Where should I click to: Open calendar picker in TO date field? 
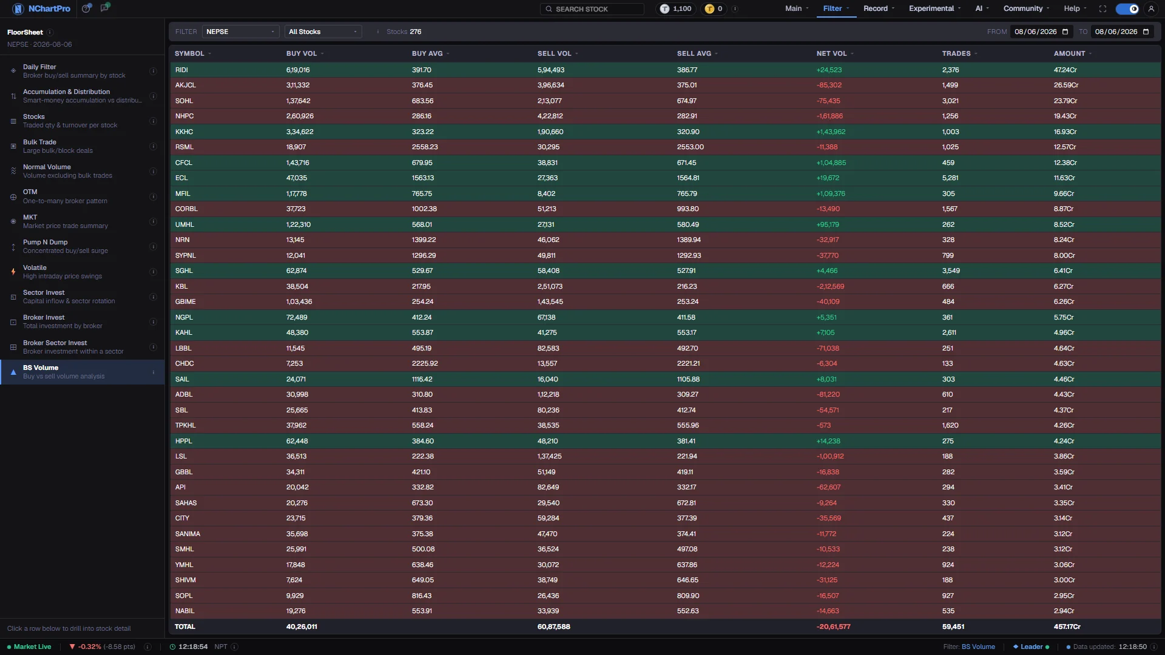click(1146, 32)
